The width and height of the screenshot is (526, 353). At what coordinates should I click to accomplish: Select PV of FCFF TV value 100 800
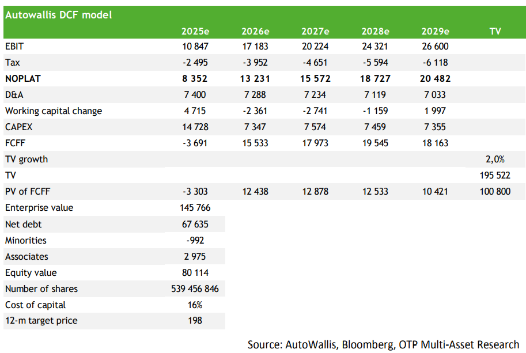pyautogui.click(x=495, y=191)
